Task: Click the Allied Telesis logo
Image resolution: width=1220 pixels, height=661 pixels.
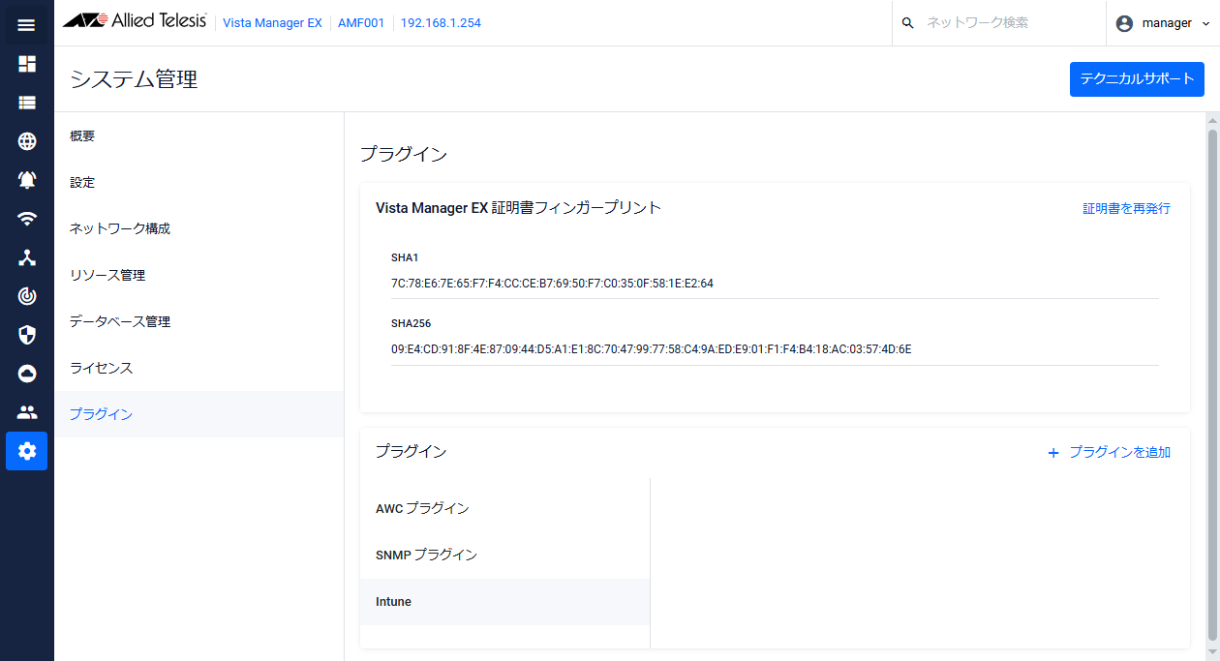Action: tap(134, 21)
